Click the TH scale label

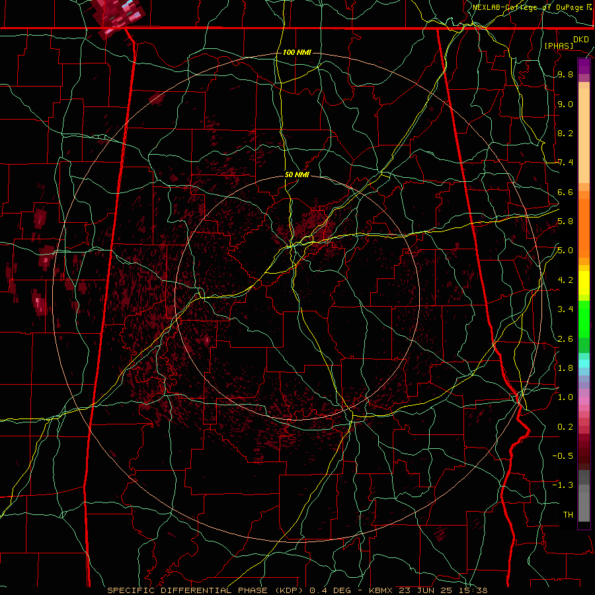568,515
